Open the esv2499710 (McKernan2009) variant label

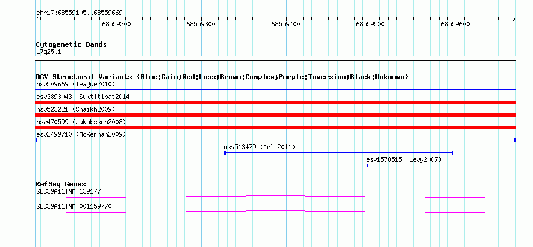coord(81,135)
